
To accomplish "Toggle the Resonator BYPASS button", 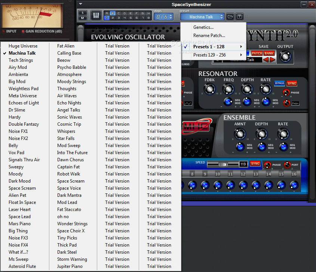I will [279, 83].
